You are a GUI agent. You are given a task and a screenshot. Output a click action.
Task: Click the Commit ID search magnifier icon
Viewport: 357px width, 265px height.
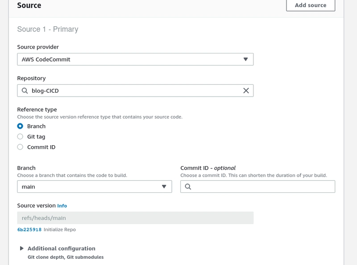188,187
